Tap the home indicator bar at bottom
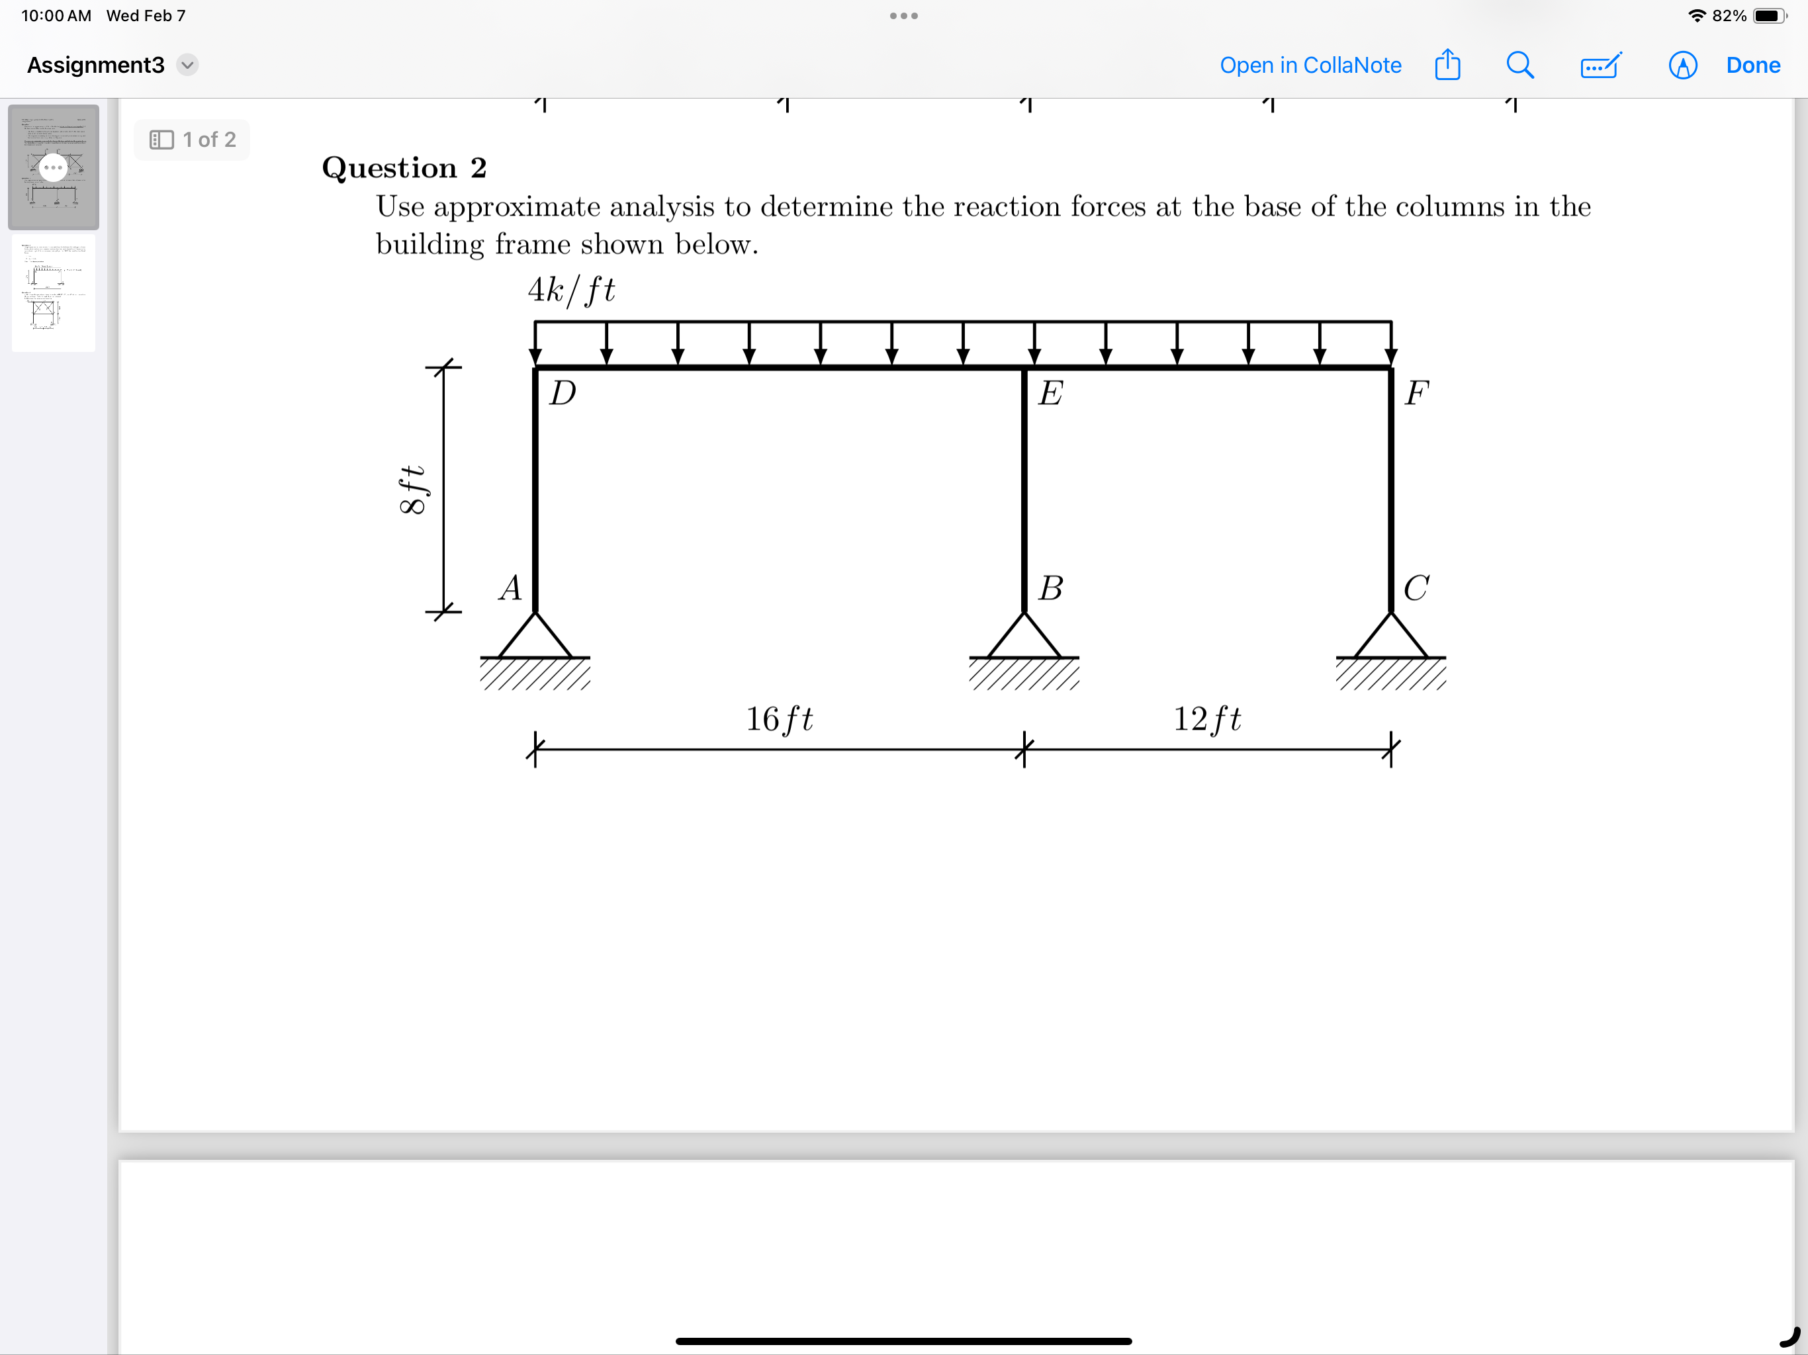Screen dimensions: 1808x1355 [903, 1340]
